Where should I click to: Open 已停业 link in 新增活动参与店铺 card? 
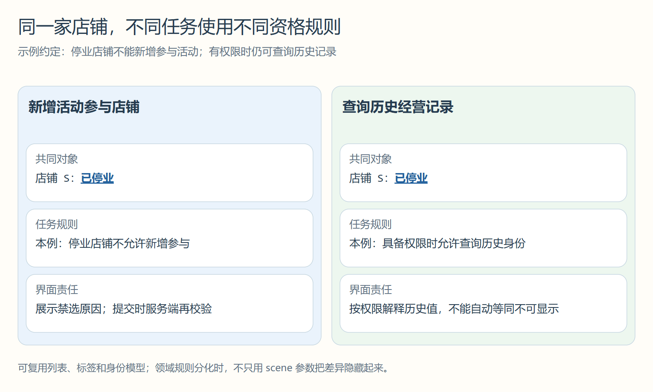click(x=97, y=178)
